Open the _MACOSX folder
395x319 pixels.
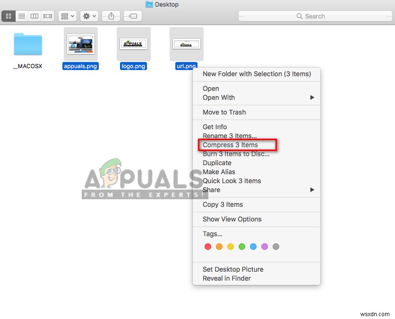pyautogui.click(x=27, y=44)
